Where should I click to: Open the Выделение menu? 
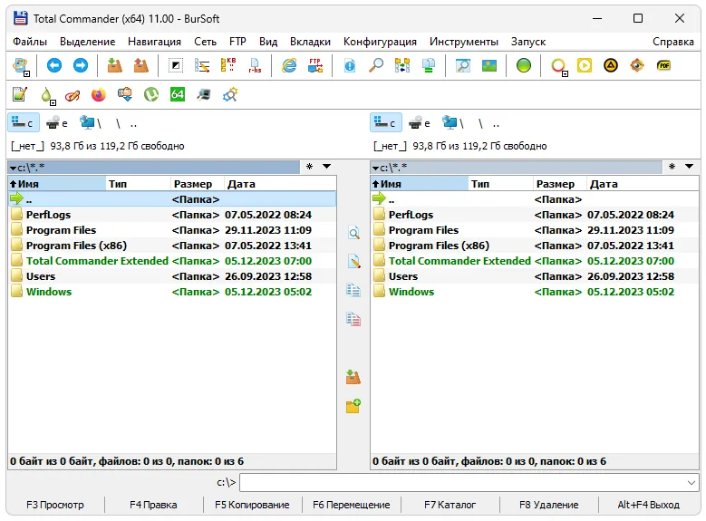(87, 42)
